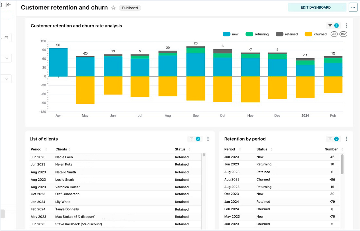
Task: Sort Retention by period by Number column
Action: (x=342, y=149)
